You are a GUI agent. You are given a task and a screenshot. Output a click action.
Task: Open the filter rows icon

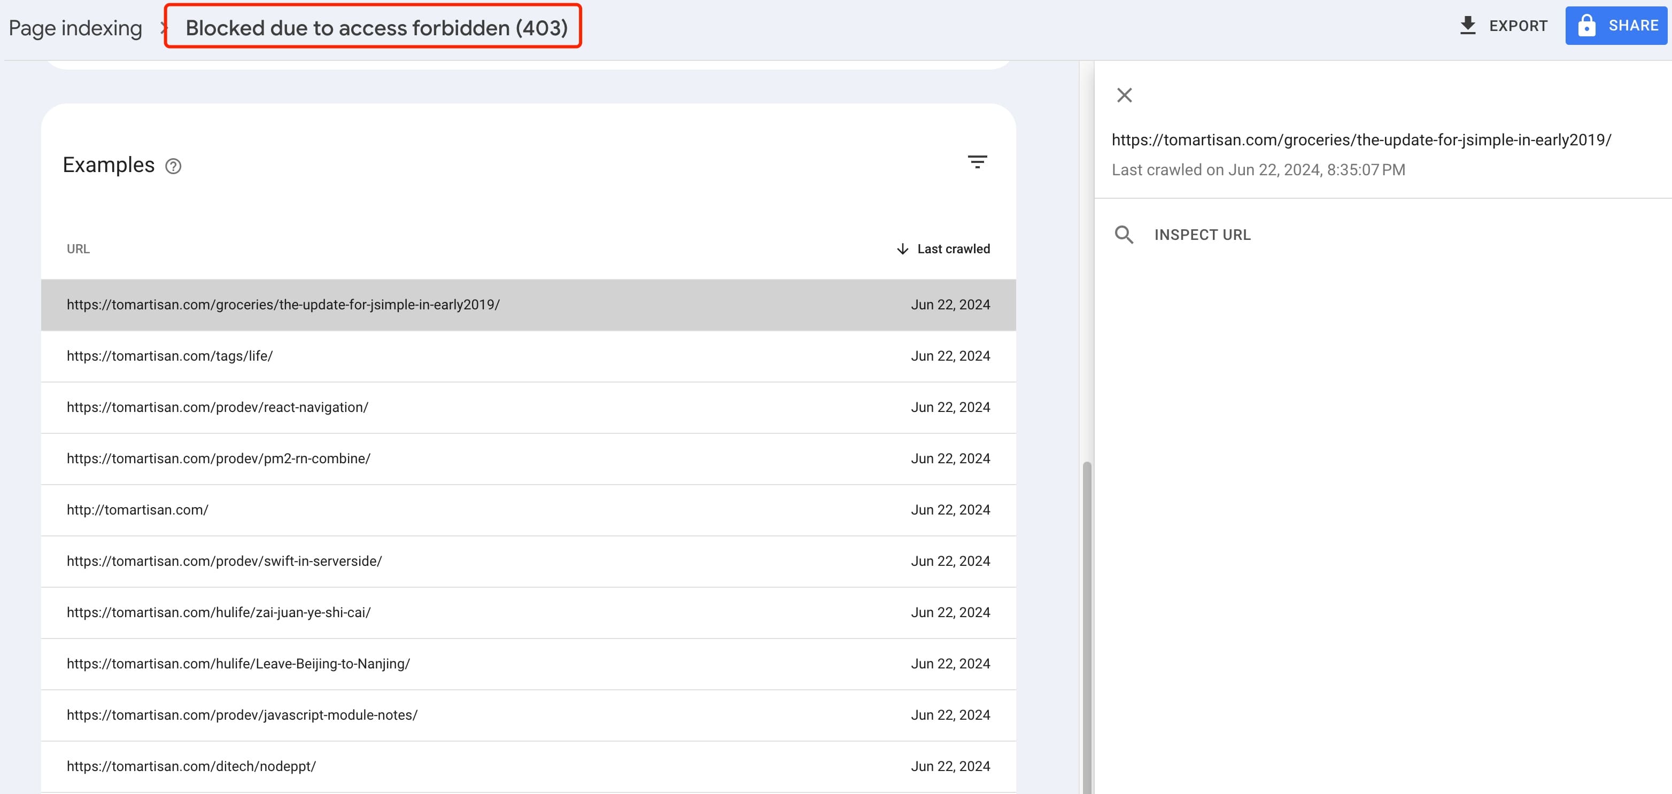point(977,162)
